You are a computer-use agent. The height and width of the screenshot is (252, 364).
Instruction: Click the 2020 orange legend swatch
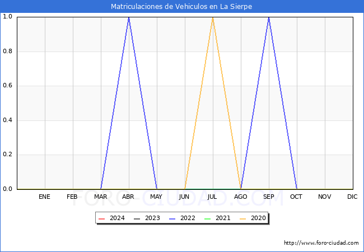pos(243,218)
